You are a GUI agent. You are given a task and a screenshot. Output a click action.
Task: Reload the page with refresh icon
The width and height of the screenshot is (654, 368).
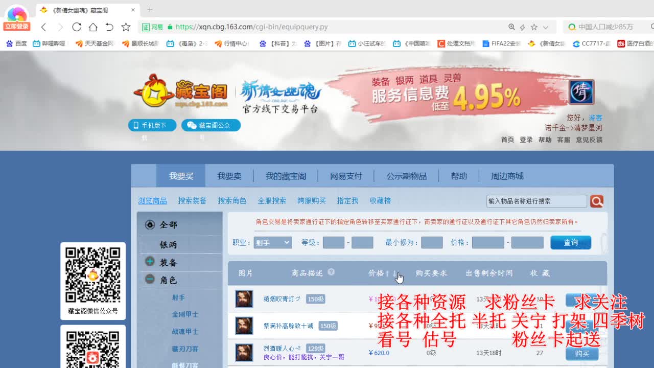click(77, 27)
